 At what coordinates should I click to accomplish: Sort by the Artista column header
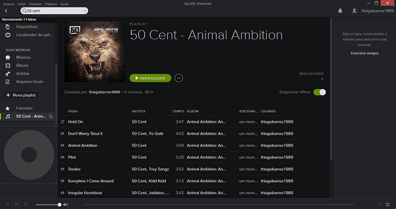(x=139, y=111)
